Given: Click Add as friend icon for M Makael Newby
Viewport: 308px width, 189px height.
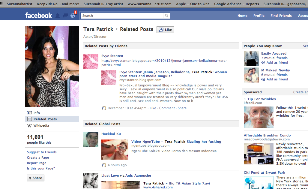Looking at the screenshot, I should click(263, 79).
